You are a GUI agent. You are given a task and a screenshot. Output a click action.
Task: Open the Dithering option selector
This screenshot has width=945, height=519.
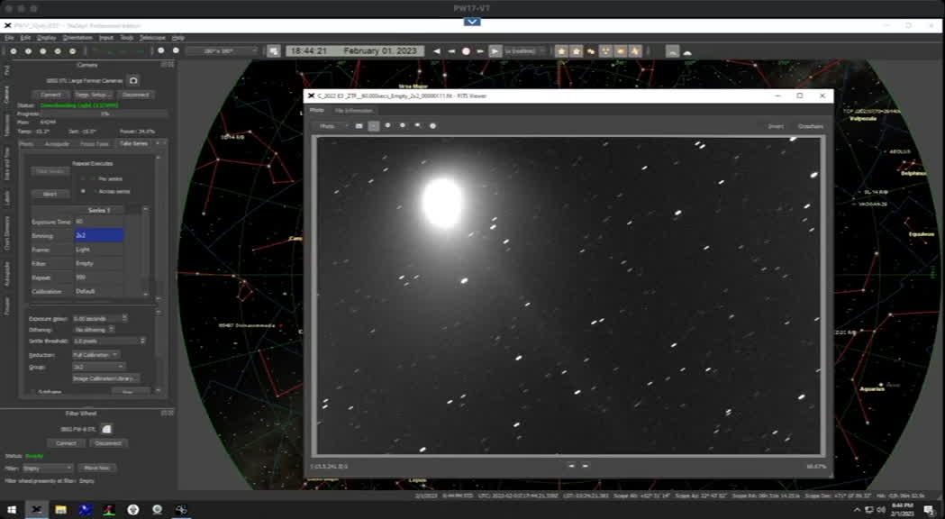click(x=94, y=330)
